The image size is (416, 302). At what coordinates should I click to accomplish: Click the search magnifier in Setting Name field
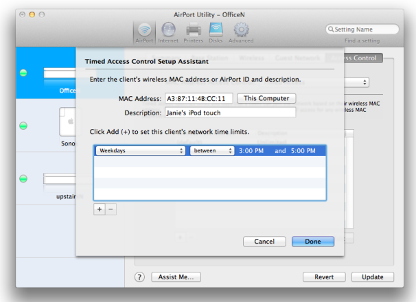(331, 29)
